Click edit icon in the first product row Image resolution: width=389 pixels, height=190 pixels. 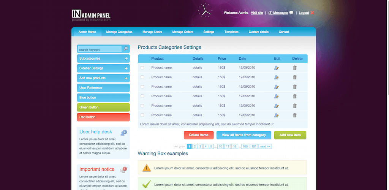[x=277, y=68]
